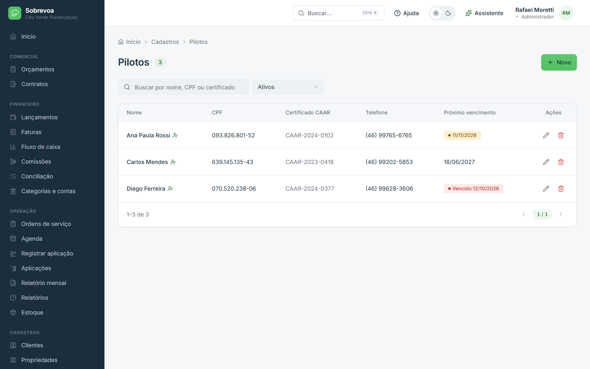Image resolution: width=590 pixels, height=369 pixels.
Task: Edit Carlos Mendes with pencil icon
Action: tap(546, 162)
